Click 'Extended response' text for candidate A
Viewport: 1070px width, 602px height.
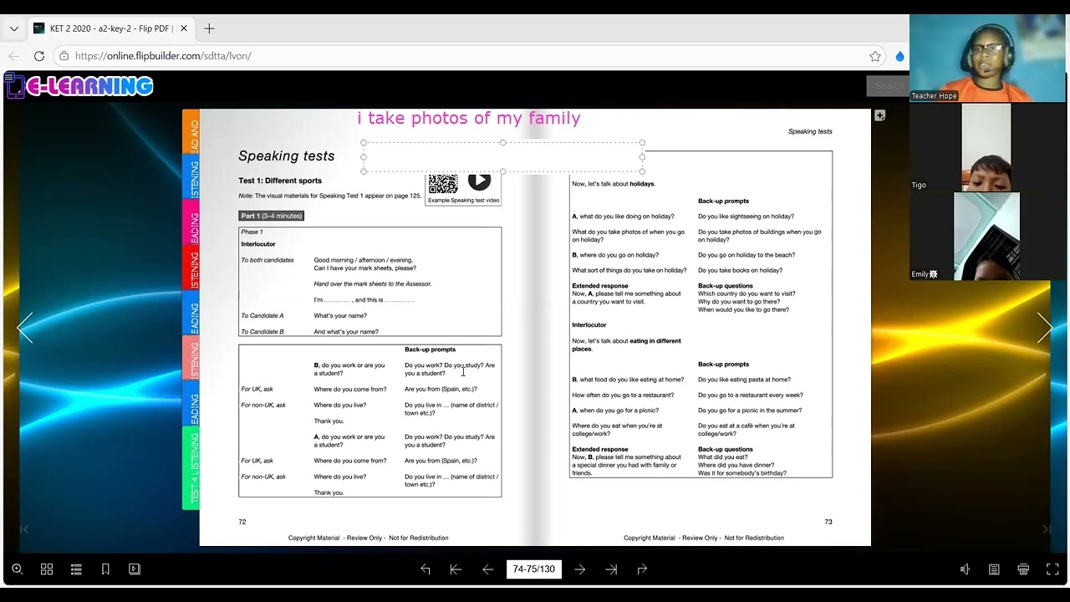coord(600,286)
